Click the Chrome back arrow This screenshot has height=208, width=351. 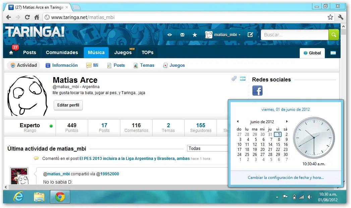coord(8,17)
